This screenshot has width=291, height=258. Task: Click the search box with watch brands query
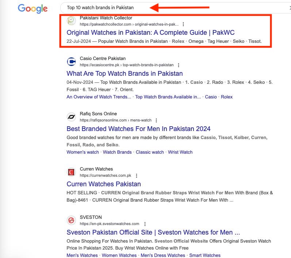[176, 8]
